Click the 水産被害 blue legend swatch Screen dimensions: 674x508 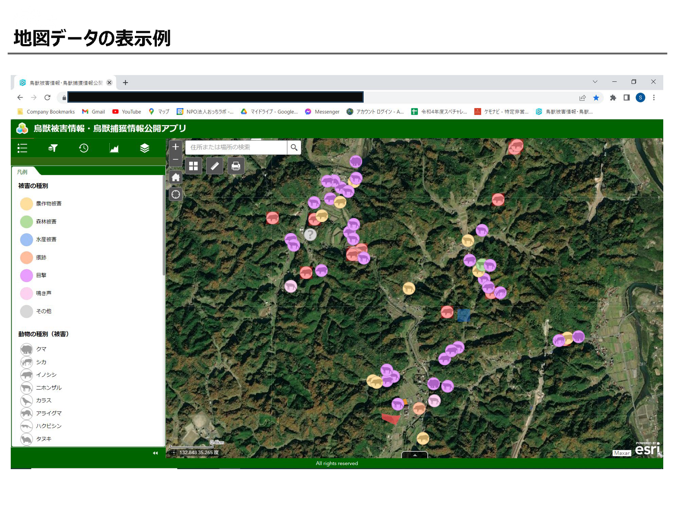[x=26, y=240]
